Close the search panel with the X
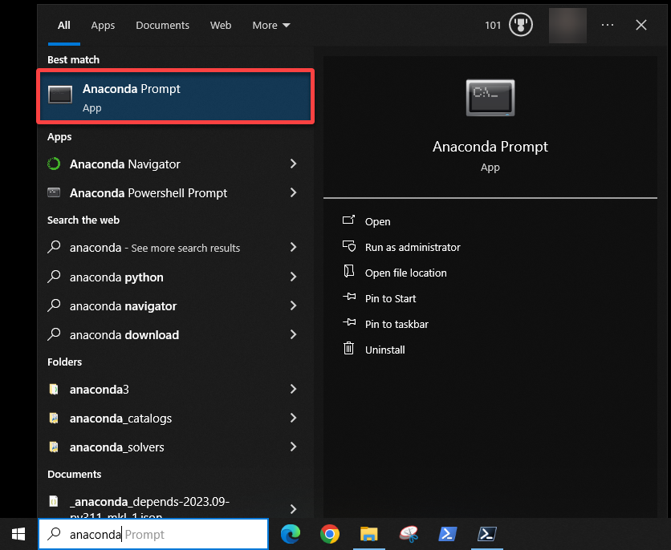Image resolution: width=671 pixels, height=550 pixels. coord(641,25)
